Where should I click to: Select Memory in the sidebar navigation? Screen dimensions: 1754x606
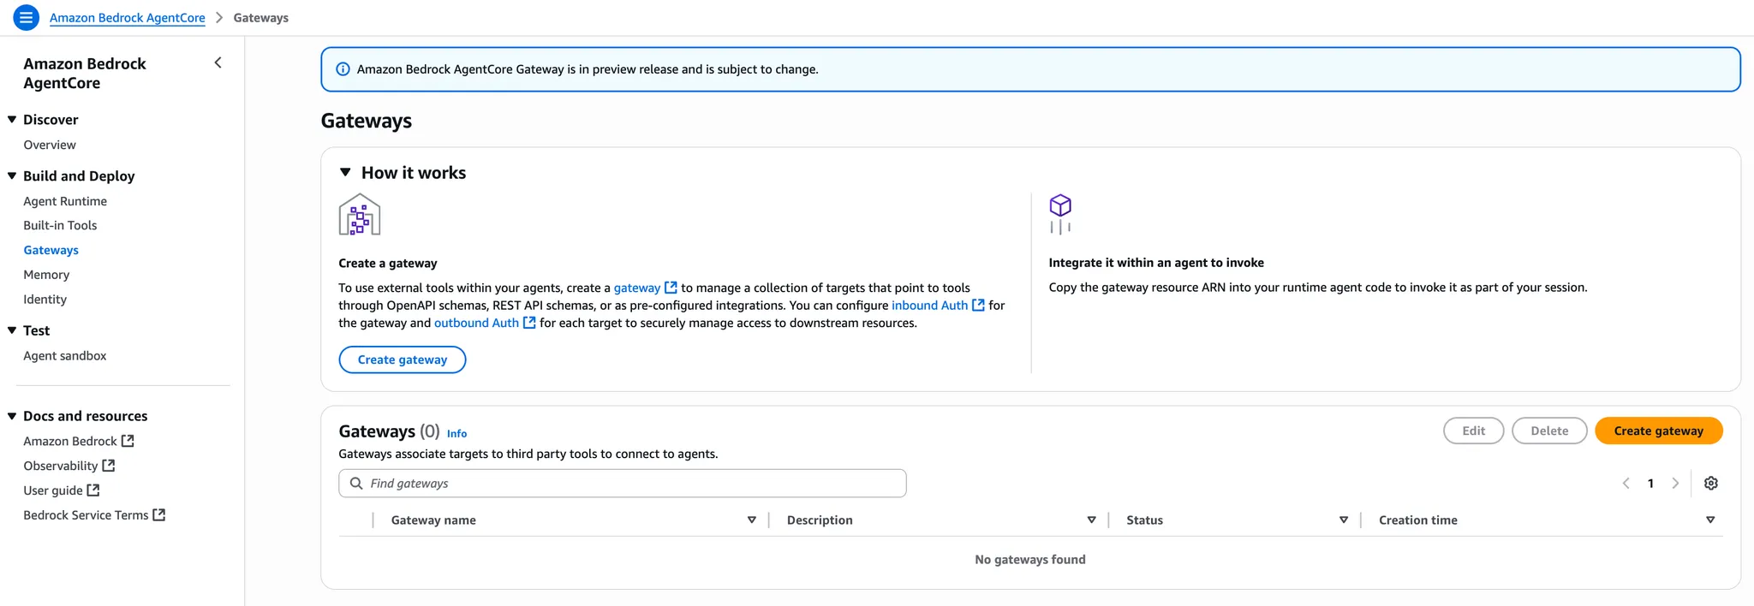[46, 275]
